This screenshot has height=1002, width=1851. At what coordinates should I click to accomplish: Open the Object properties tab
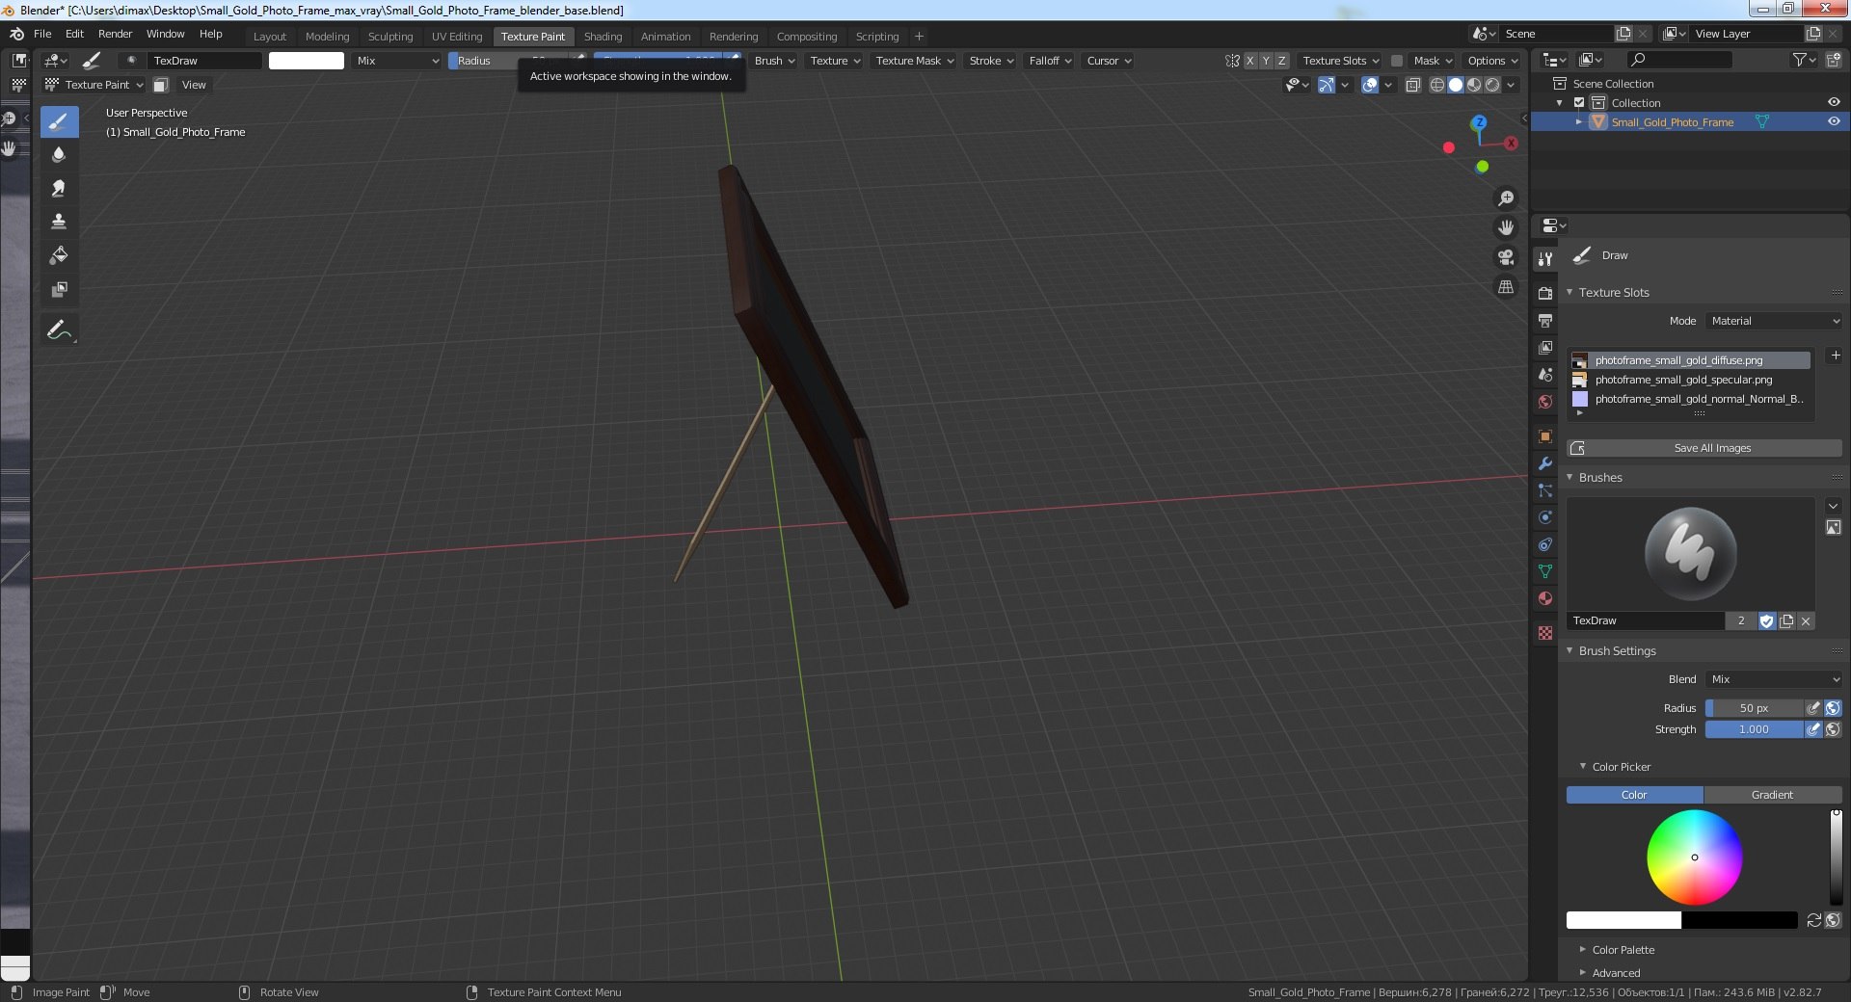(1545, 436)
